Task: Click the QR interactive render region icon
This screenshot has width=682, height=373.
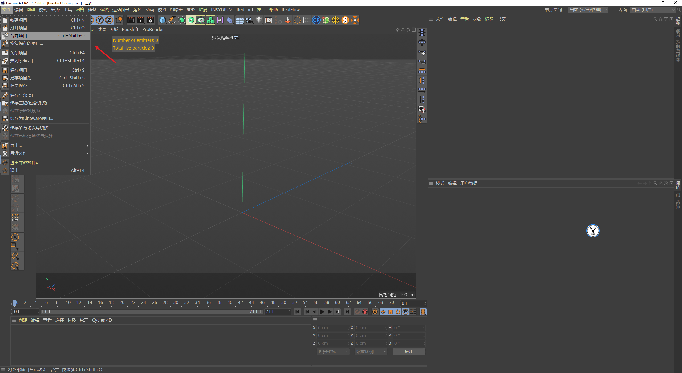Action: (x=316, y=20)
